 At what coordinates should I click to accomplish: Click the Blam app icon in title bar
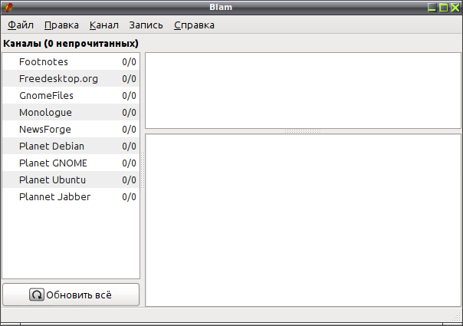[x=8, y=7]
